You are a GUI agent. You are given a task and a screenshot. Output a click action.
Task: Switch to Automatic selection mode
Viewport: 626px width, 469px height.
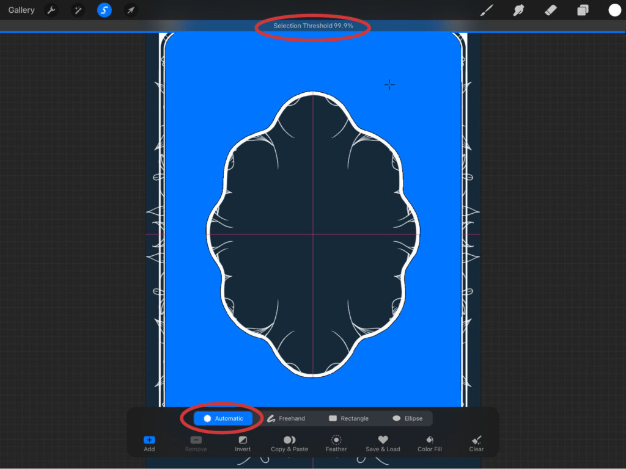pyautogui.click(x=223, y=418)
